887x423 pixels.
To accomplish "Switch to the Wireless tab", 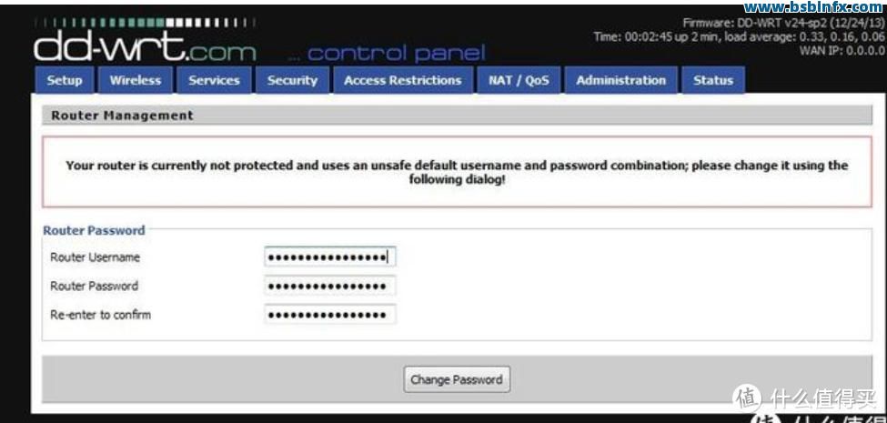I will 136,80.
